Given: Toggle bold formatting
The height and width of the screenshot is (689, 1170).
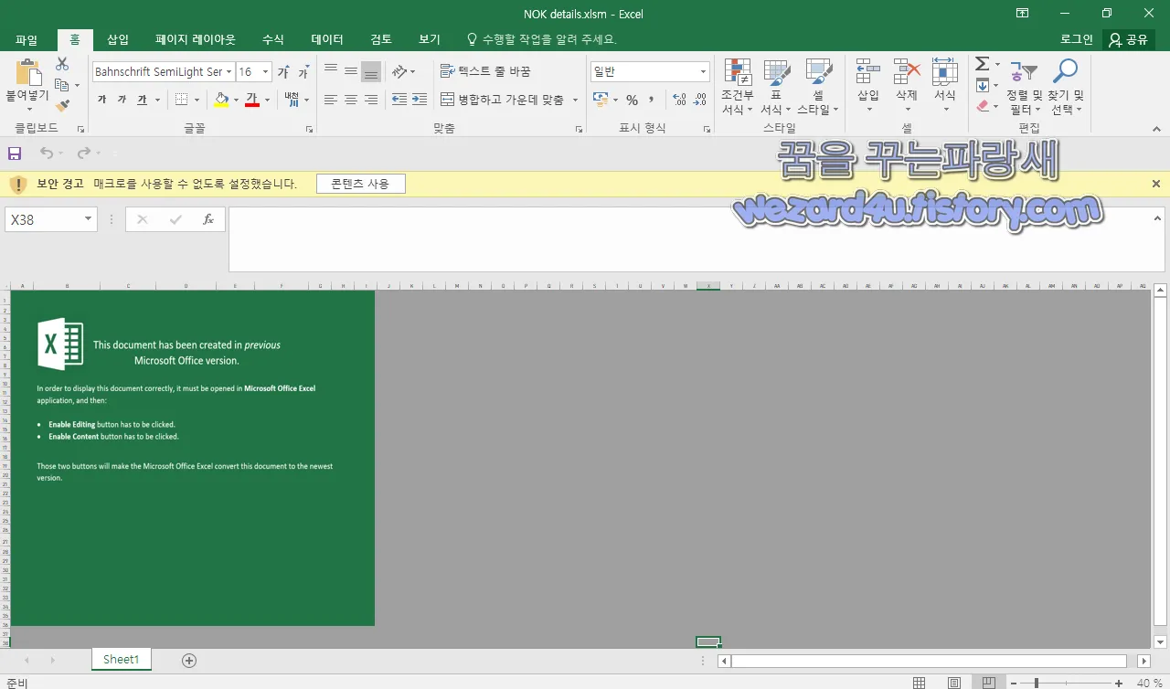Looking at the screenshot, I should pyautogui.click(x=101, y=100).
